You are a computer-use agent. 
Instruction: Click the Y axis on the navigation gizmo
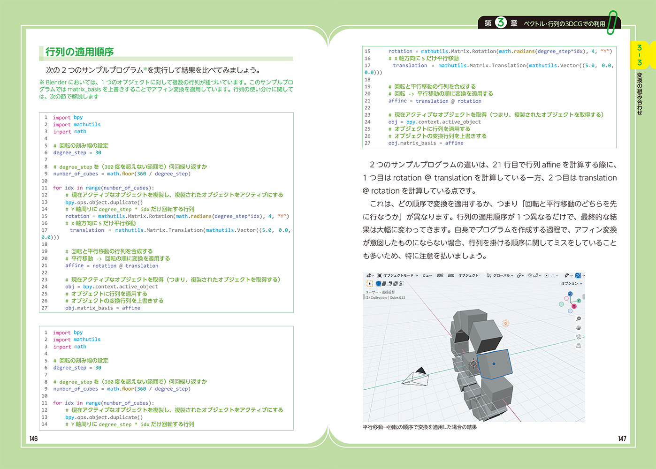(x=579, y=301)
